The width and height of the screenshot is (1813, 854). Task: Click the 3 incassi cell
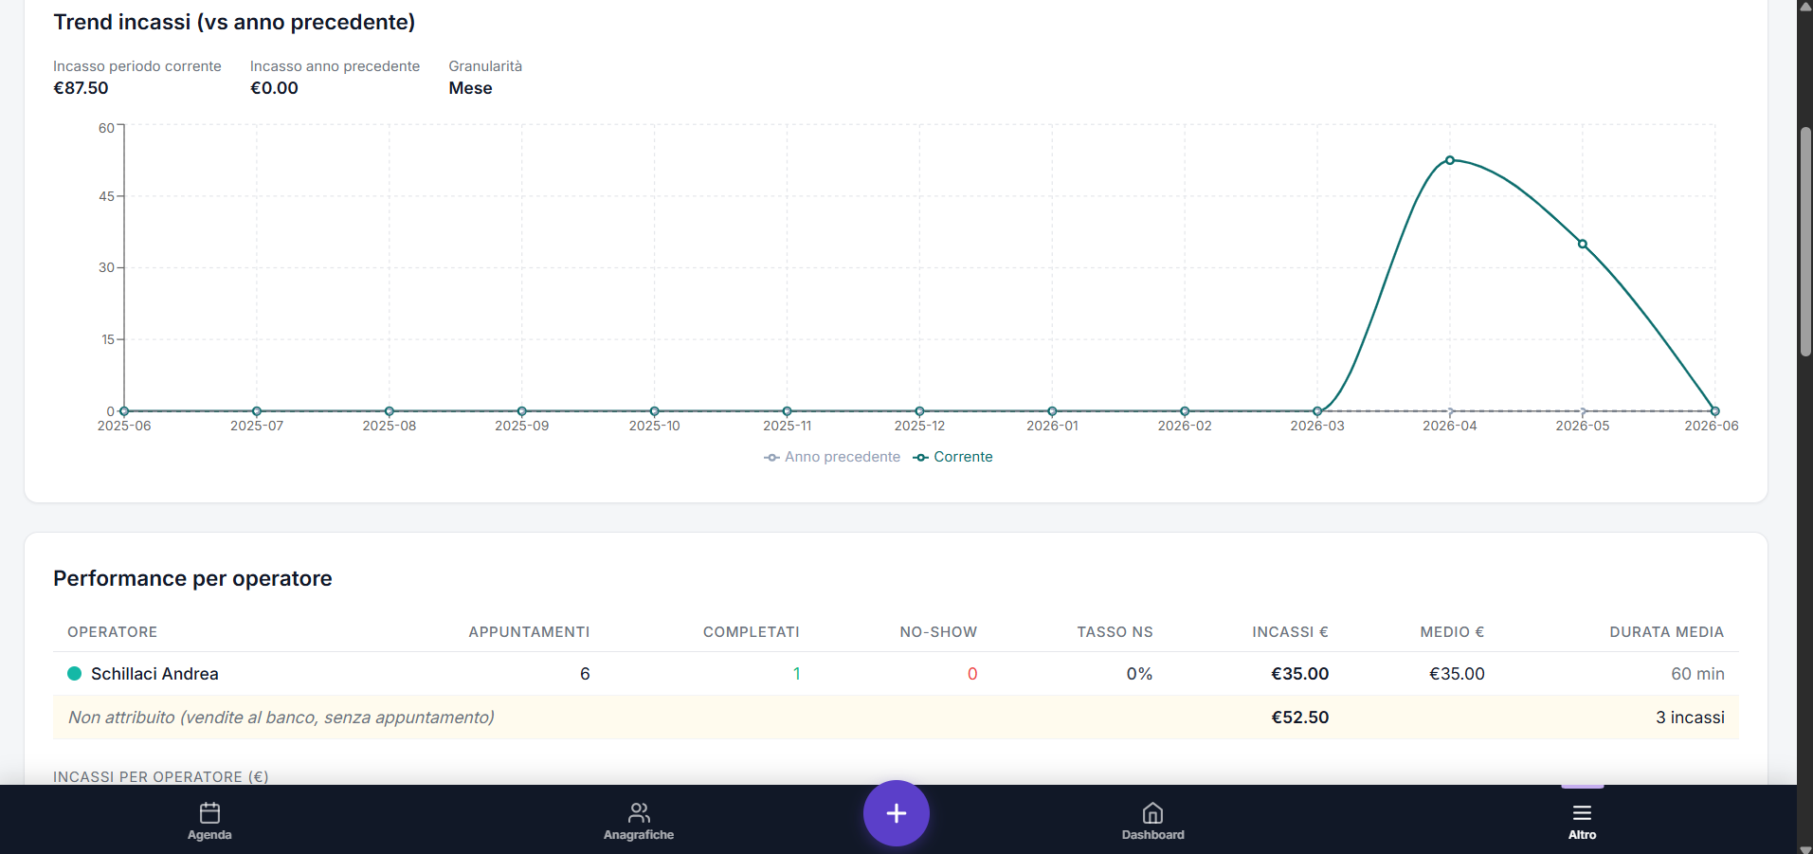(1690, 718)
